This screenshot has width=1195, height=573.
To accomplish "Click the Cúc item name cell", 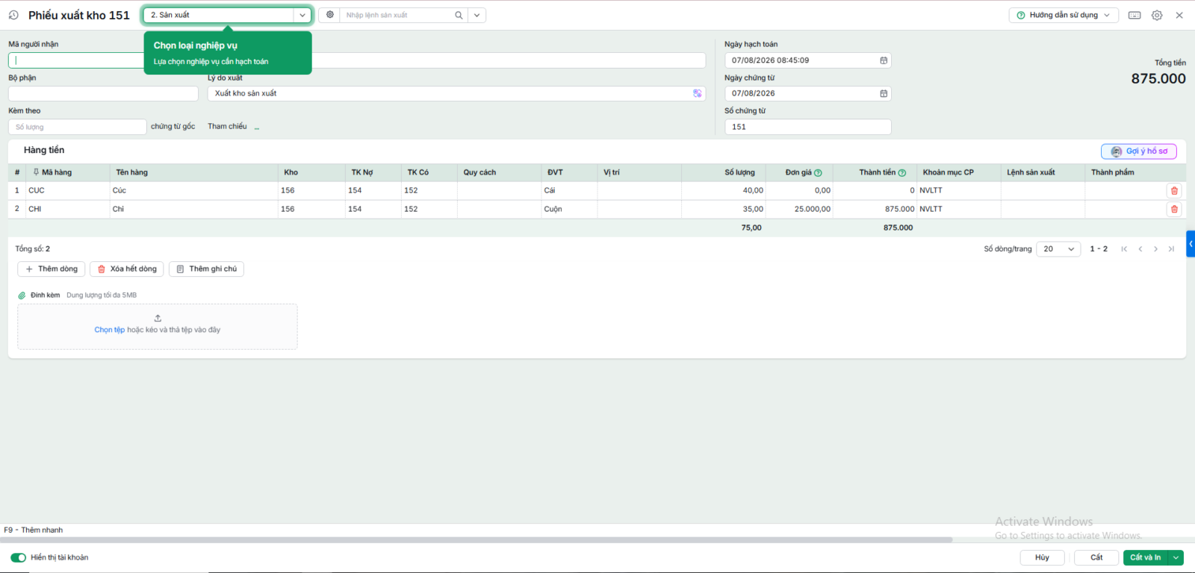I will (x=194, y=191).
